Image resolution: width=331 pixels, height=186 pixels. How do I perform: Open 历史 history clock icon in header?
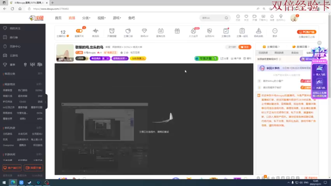[238, 17]
